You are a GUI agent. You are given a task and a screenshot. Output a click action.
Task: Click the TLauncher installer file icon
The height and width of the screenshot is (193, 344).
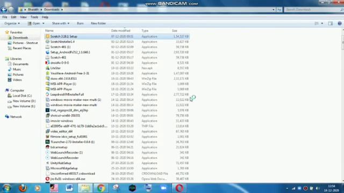pyautogui.click(x=47, y=142)
